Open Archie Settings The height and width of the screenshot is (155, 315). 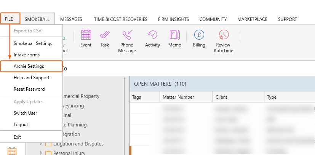31,66
